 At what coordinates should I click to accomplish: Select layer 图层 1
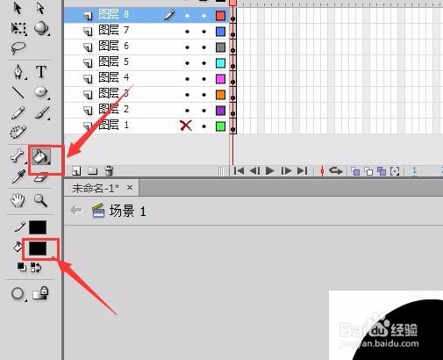pos(113,125)
